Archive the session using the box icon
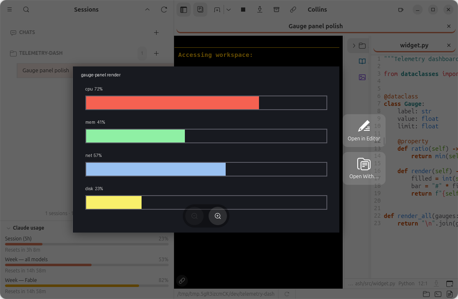 (276, 10)
